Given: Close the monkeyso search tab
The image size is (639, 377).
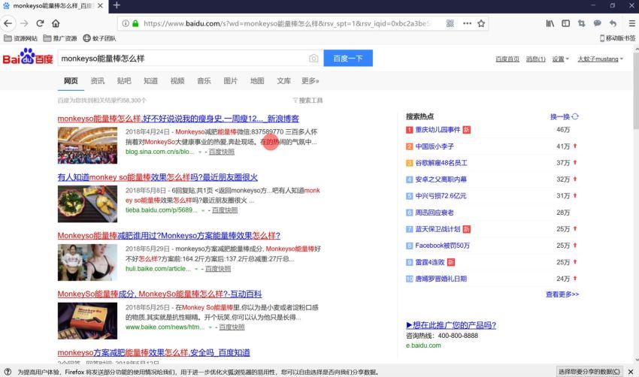Looking at the screenshot, I should tap(100, 6).
